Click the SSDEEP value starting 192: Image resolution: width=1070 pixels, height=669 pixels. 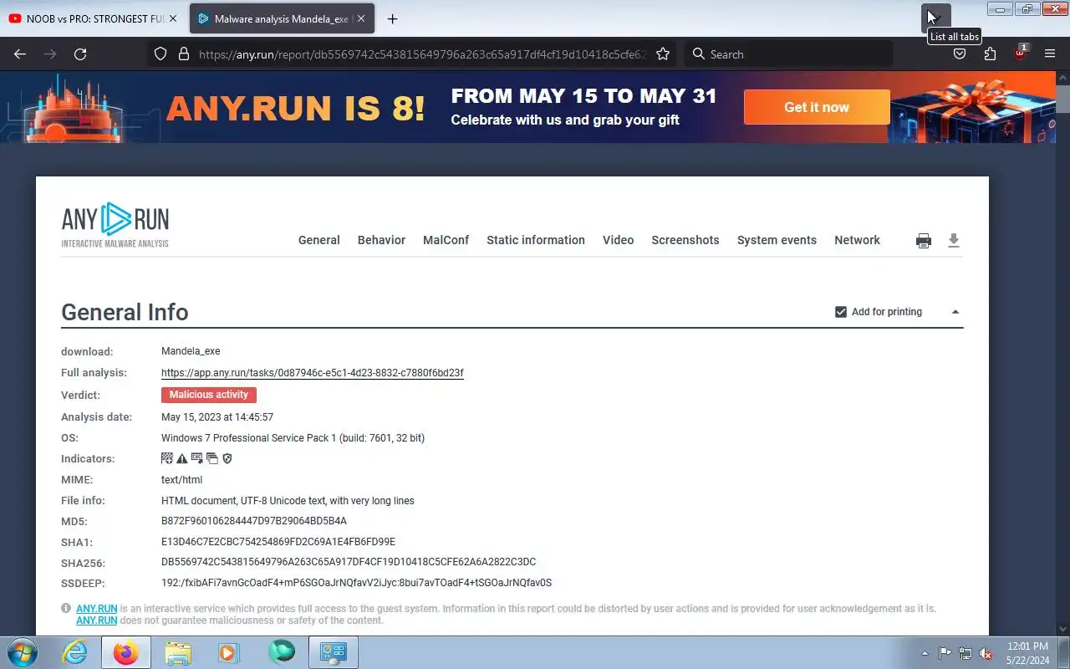coord(356,583)
